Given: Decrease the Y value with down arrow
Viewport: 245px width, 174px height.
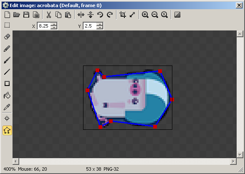Looking at the screenshot, I should coord(99,28).
